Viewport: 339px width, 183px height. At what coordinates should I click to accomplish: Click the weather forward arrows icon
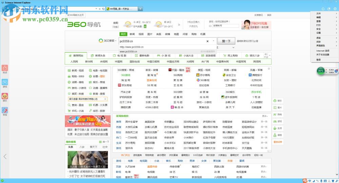click(179, 25)
